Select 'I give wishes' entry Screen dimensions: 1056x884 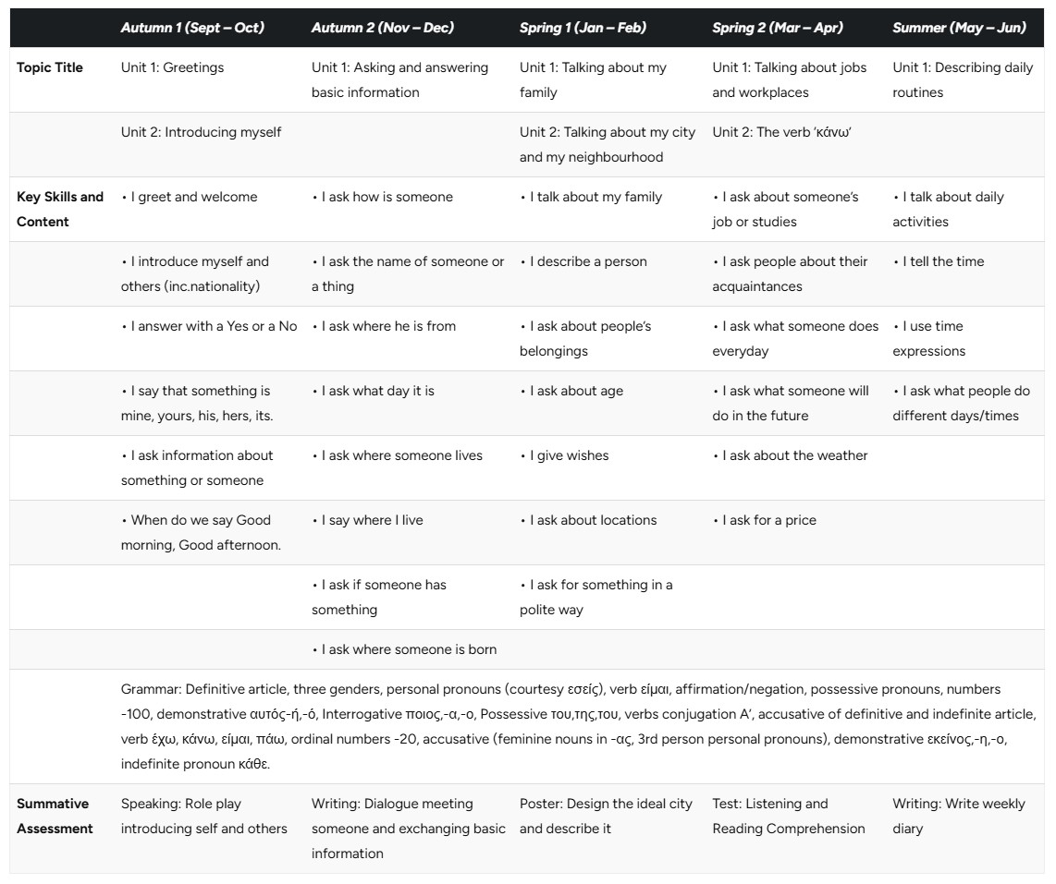564,455
